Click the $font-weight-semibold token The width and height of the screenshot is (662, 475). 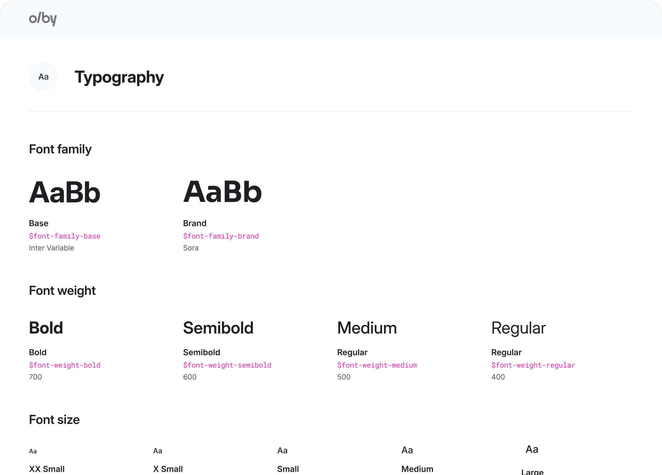click(x=227, y=365)
